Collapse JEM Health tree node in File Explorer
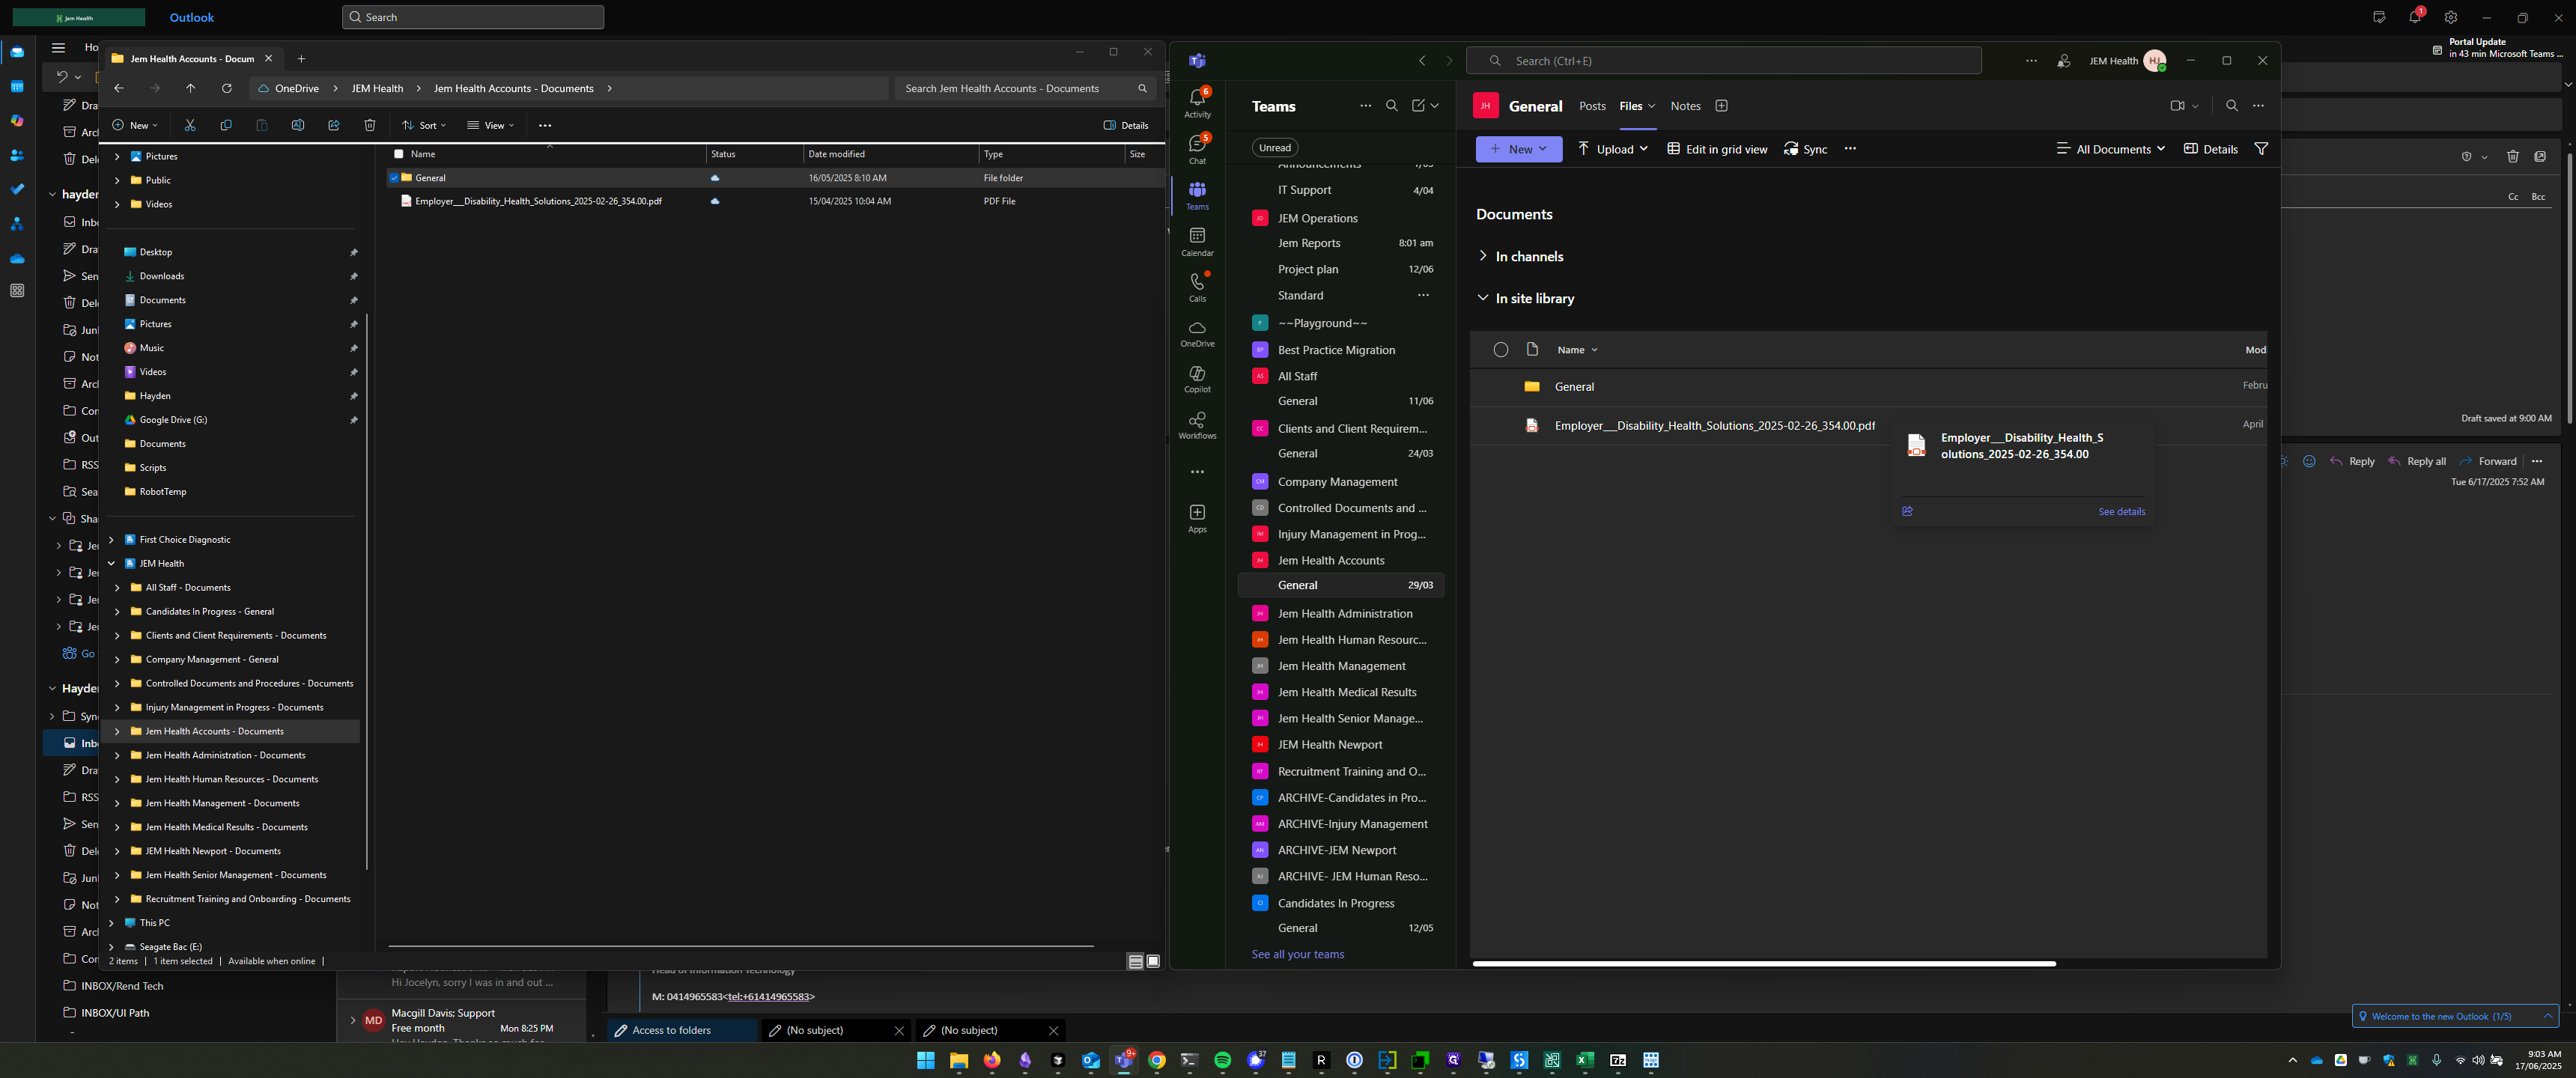This screenshot has width=2576, height=1078. coord(112,563)
